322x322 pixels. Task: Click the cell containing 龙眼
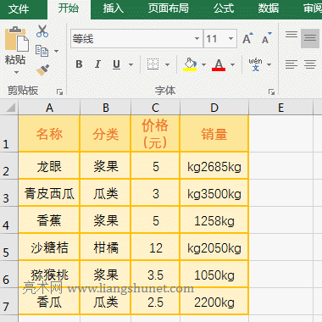point(49,166)
